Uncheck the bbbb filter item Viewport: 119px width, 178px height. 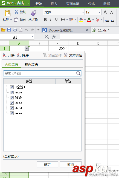pyautogui.click(x=12, y=98)
